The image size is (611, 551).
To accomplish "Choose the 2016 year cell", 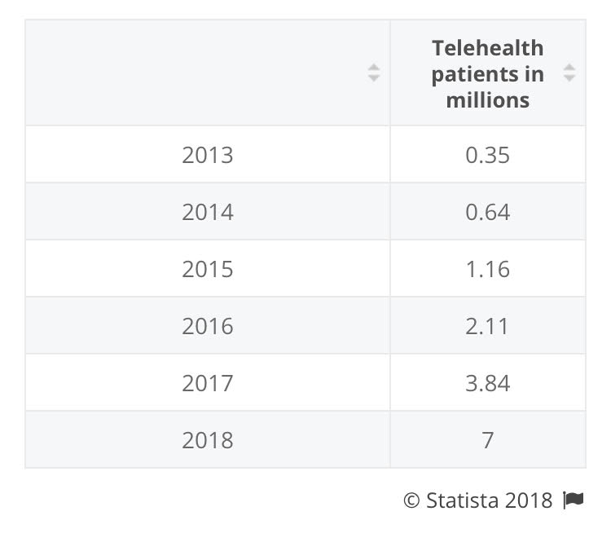I will (208, 326).
